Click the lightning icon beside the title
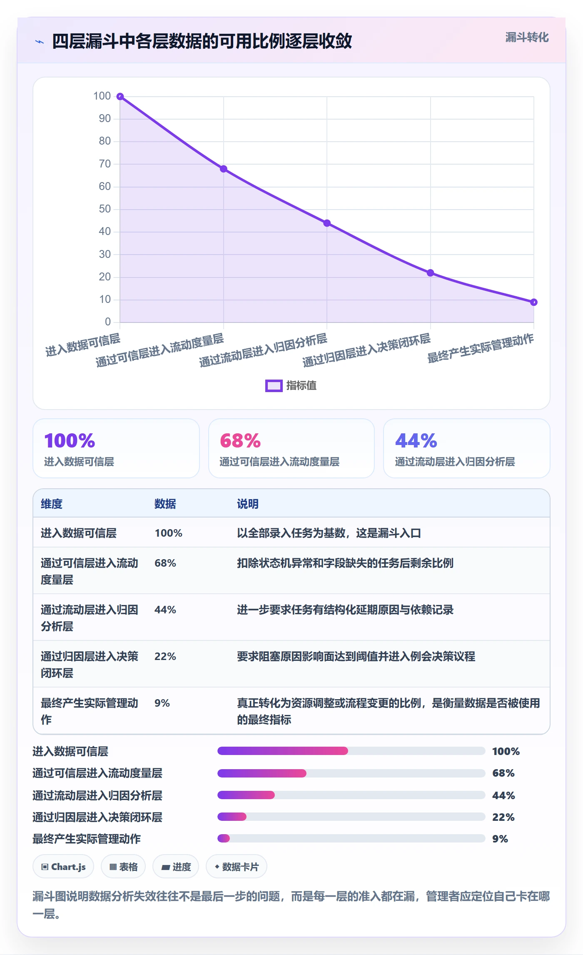Viewport: 583px width, 955px height. pyautogui.click(x=40, y=42)
